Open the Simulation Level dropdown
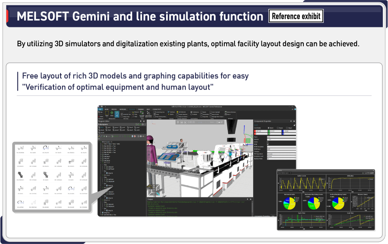 coord(280,156)
